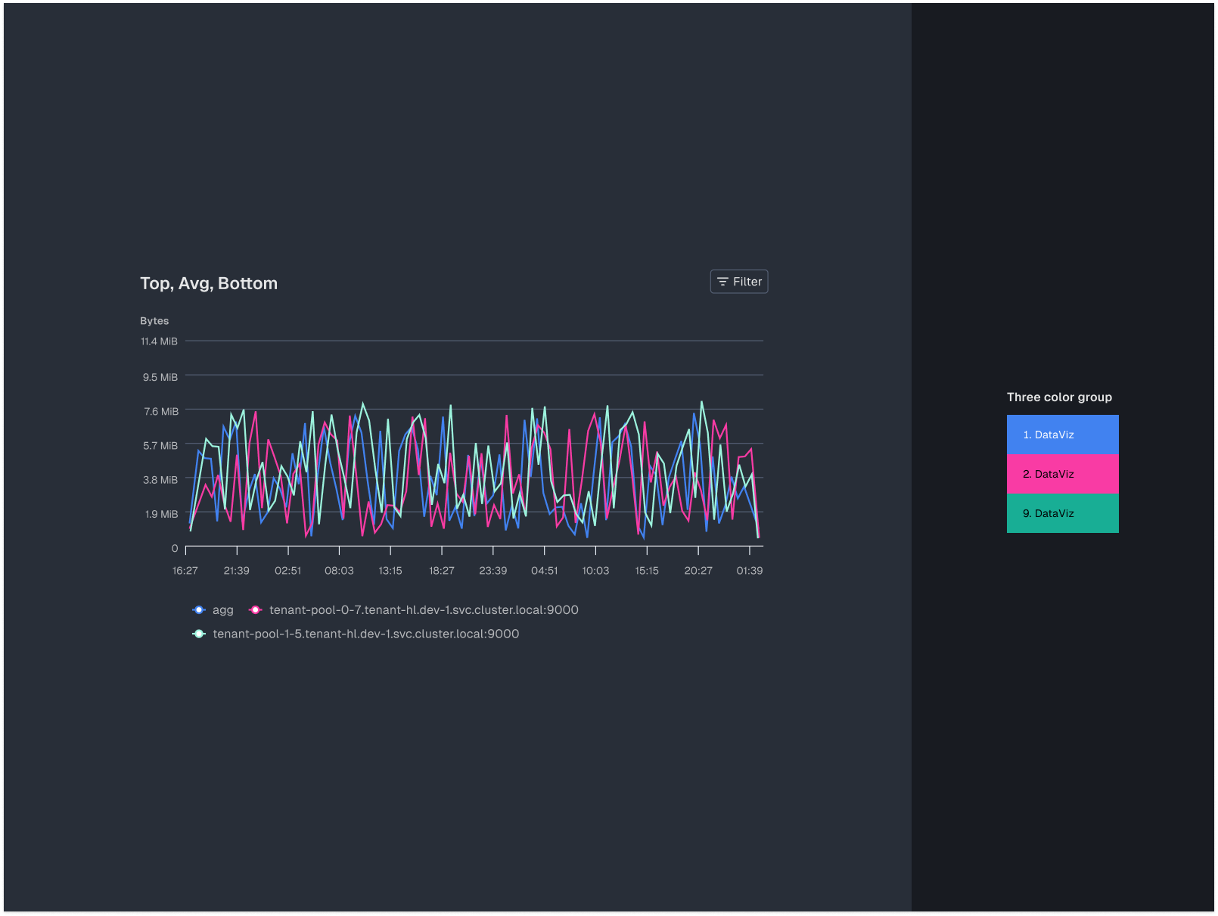
Task: Click the 01:39 timestamp on x-axis
Action: pyautogui.click(x=750, y=570)
